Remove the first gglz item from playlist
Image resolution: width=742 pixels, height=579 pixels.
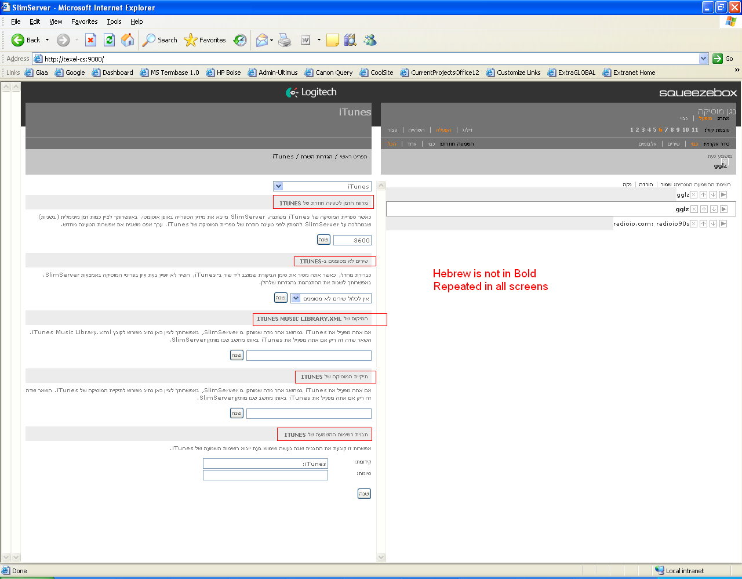coord(693,195)
